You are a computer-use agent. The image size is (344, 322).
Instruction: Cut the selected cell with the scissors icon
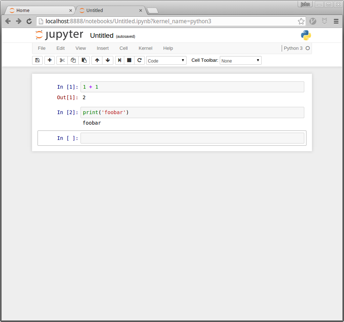[62, 60]
